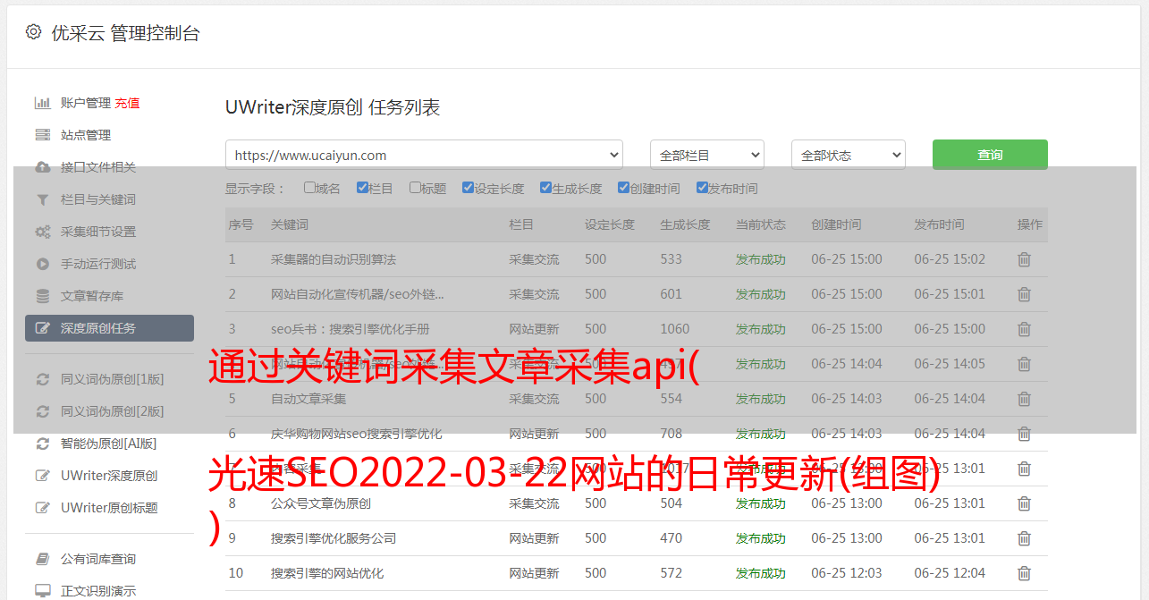Click keyword 庆华购物网站seo搜索引擎优化
Viewport: 1149px width, 600px height.
(x=357, y=434)
